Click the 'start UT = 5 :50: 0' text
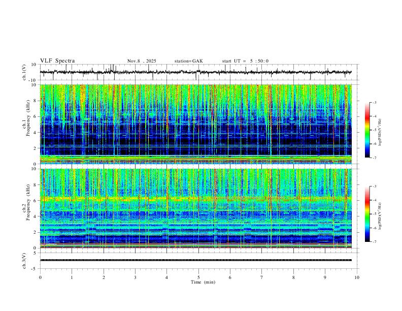The height and width of the screenshot is (311, 402). pyautogui.click(x=245, y=61)
